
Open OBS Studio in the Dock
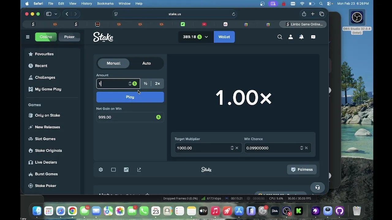tap(287, 211)
